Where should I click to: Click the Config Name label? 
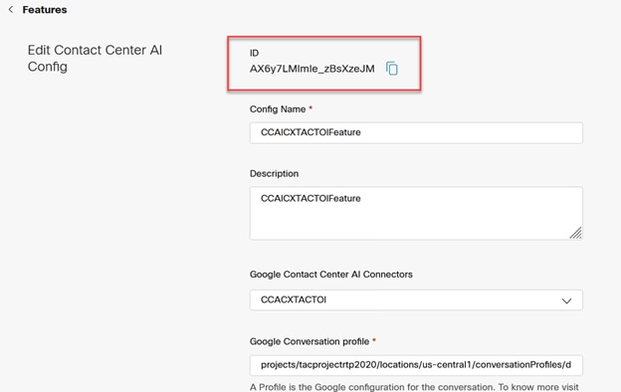(x=278, y=109)
